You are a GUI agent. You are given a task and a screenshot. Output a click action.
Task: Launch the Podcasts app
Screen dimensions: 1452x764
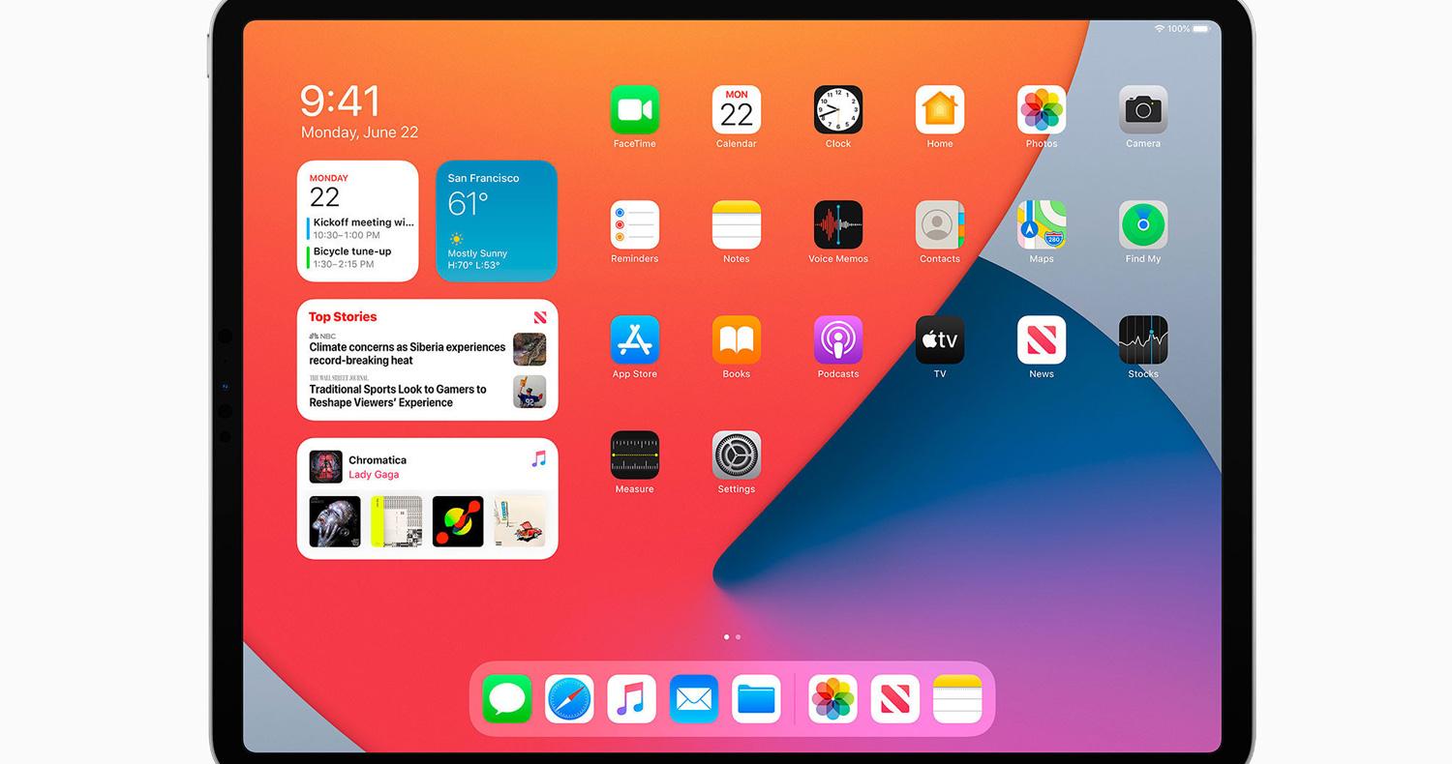coord(837,340)
